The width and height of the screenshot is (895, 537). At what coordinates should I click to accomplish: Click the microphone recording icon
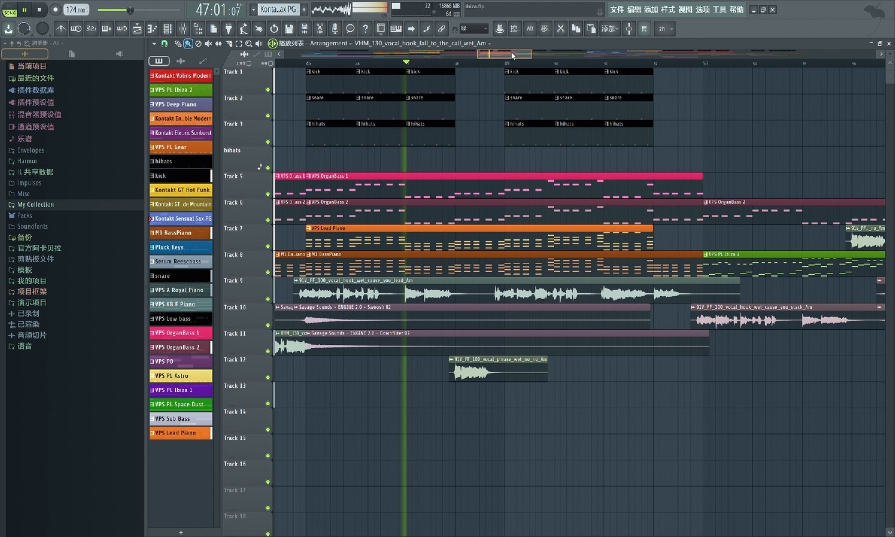click(335, 29)
